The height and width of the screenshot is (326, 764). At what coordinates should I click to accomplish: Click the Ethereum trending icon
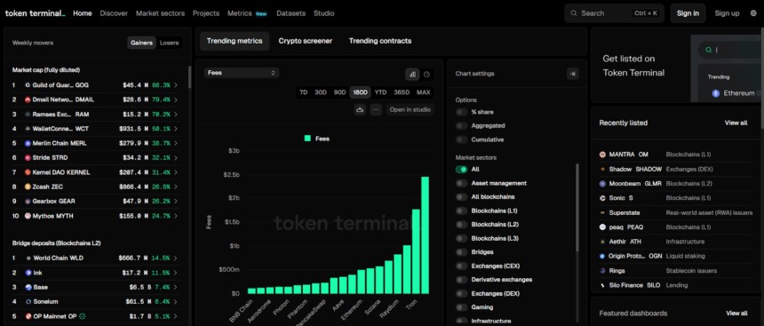click(716, 93)
